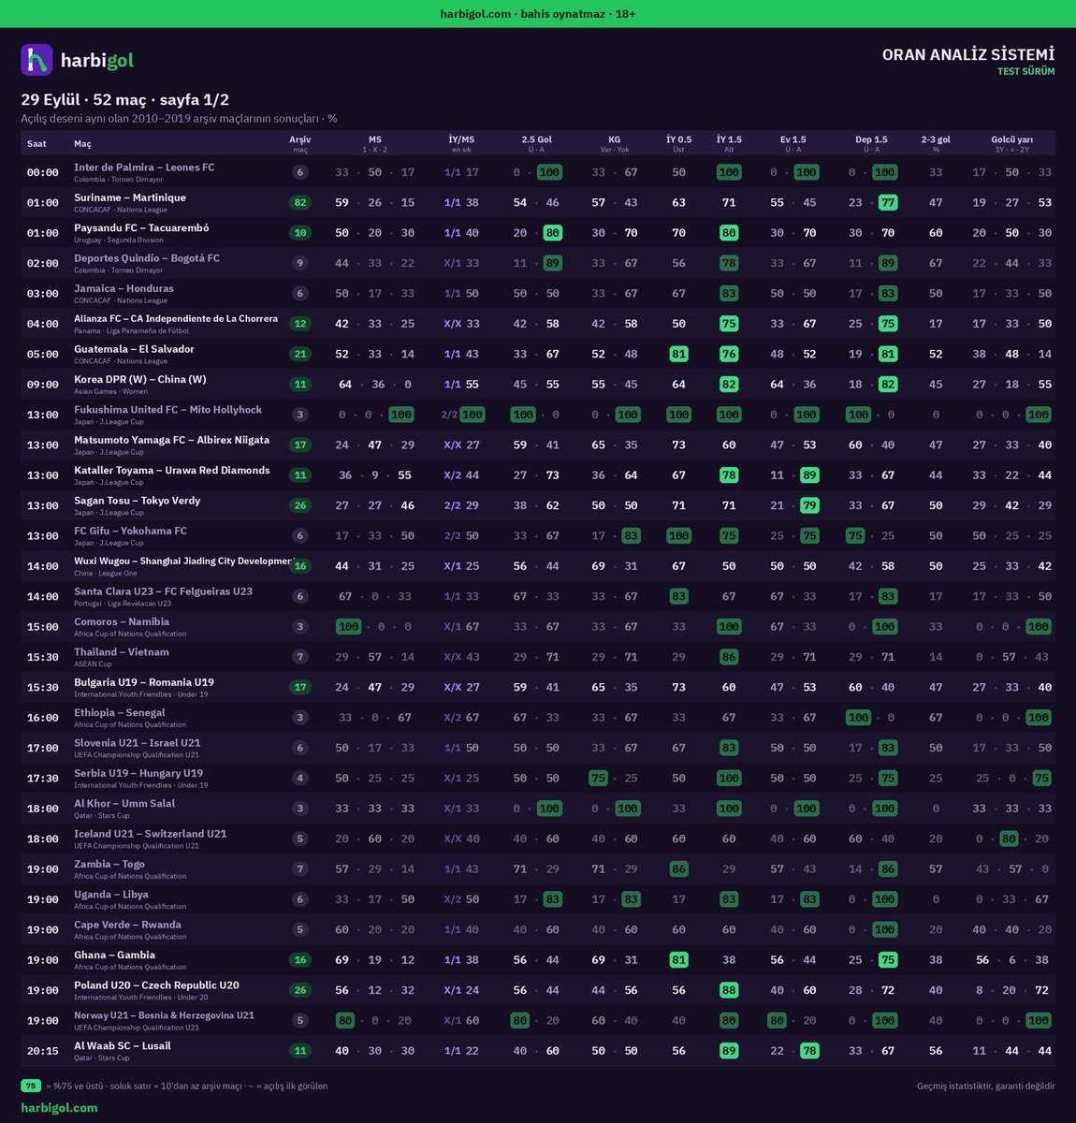Image resolution: width=1076 pixels, height=1123 pixels.
Task: Select the Inter de Palmira – Leones FC match
Action: 144,168
